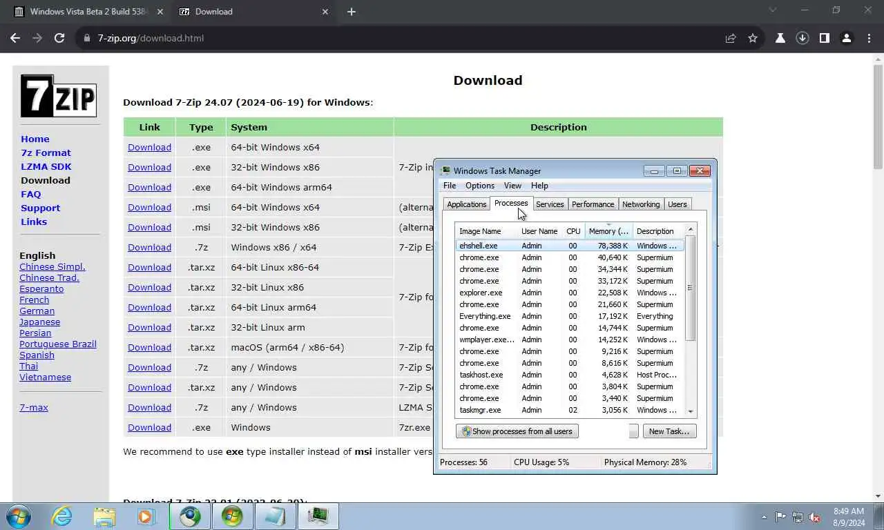Share this page via the share icon
The height and width of the screenshot is (530, 884).
pos(731,38)
